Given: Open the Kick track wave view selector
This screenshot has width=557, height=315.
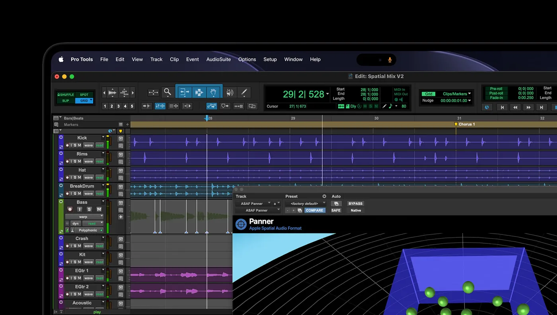Looking at the screenshot, I should click(88, 145).
